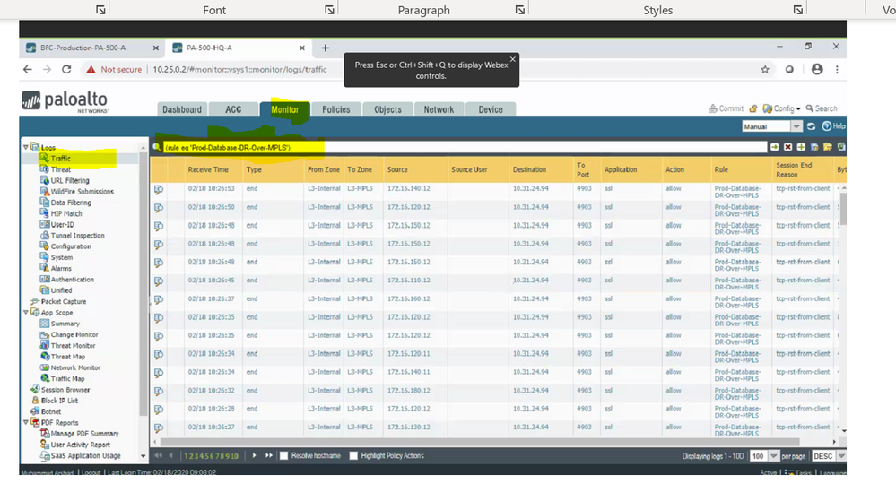The width and height of the screenshot is (896, 501).
Task: Reload the browser page
Action: (x=66, y=69)
